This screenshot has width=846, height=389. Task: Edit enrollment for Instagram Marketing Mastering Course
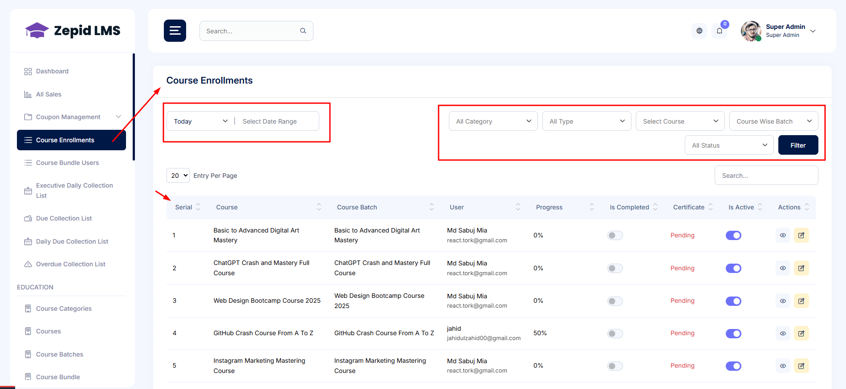click(801, 366)
